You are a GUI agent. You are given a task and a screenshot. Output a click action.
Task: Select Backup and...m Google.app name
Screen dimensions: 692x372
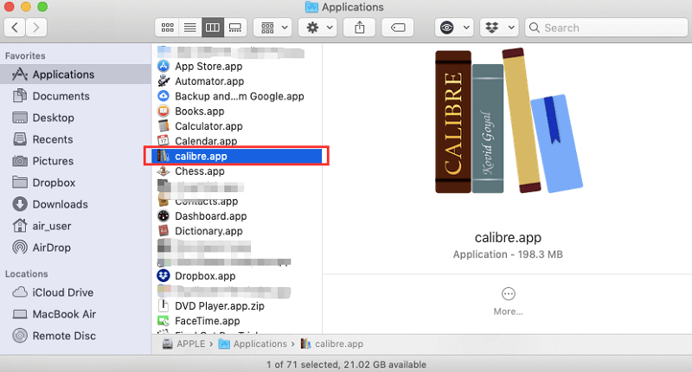(240, 96)
